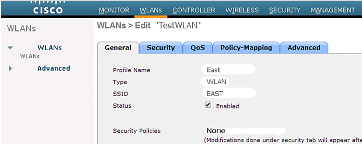This screenshot has height=144, width=362.
Task: Switch to the QoS tab
Action: [198, 48]
